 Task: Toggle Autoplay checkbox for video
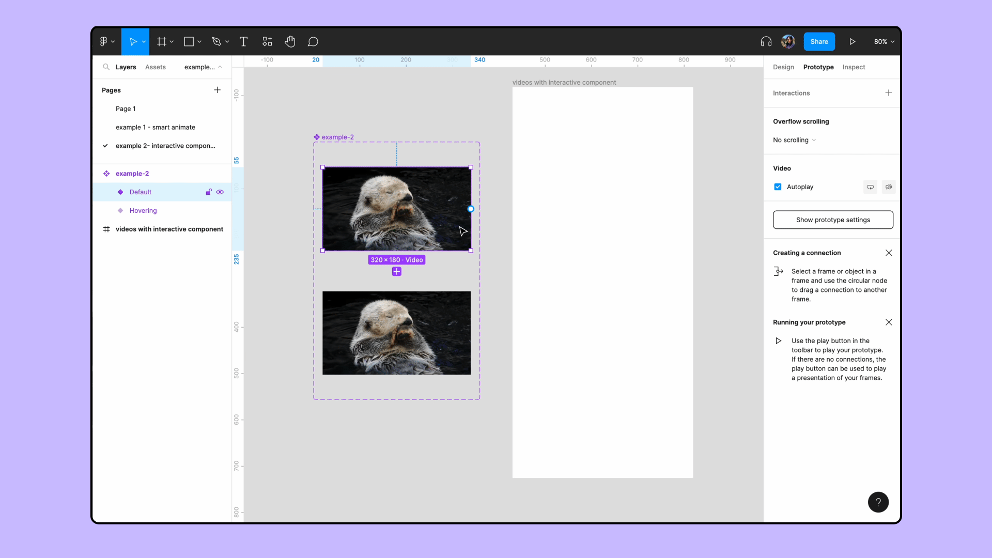coord(778,187)
